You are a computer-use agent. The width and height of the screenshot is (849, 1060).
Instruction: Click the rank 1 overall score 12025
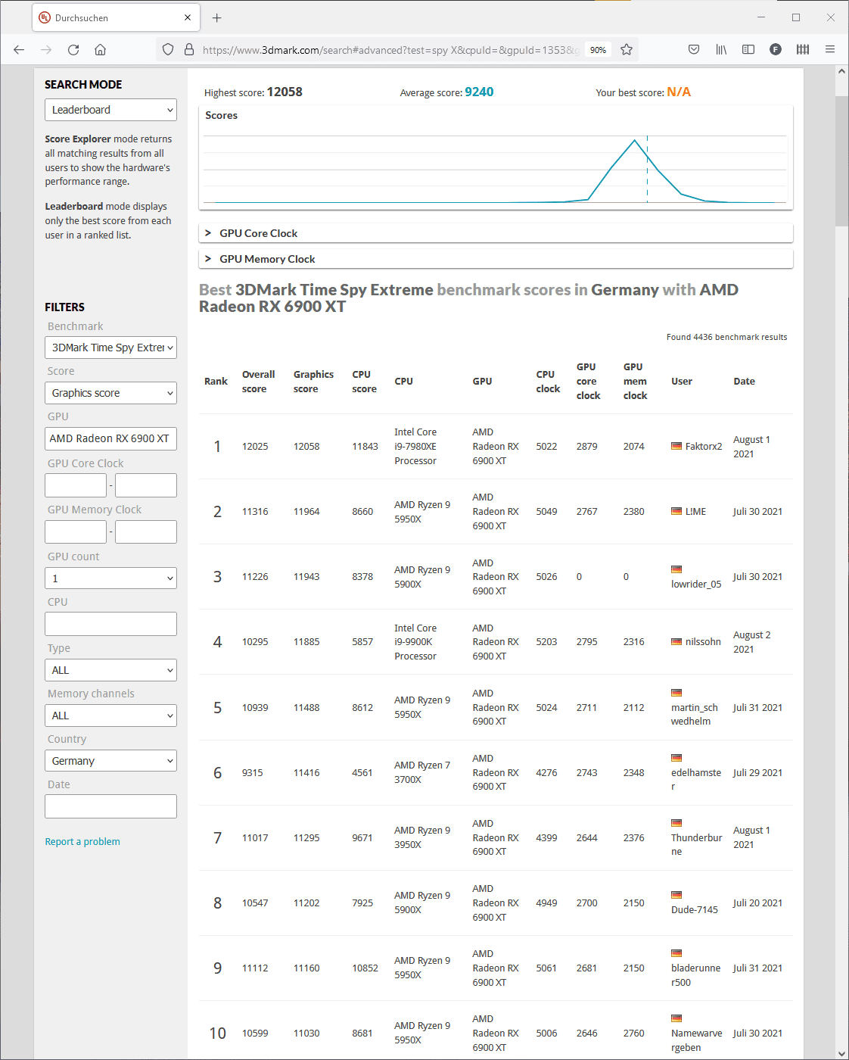(255, 447)
